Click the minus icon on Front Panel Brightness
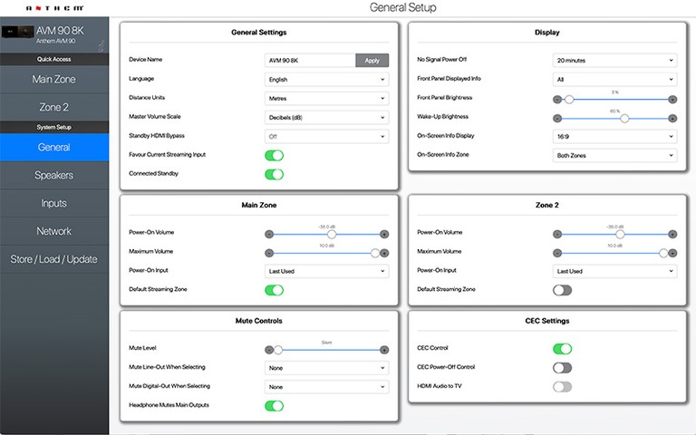Image resolution: width=696 pixels, height=435 pixels. (x=557, y=99)
